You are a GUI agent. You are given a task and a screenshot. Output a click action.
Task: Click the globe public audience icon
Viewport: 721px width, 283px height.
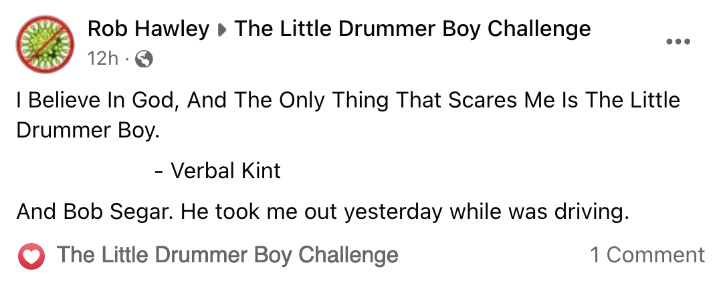coord(144,60)
